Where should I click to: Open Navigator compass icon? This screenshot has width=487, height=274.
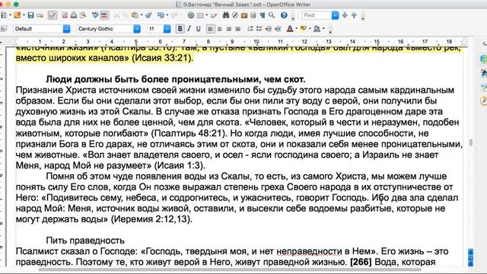click(x=235, y=15)
